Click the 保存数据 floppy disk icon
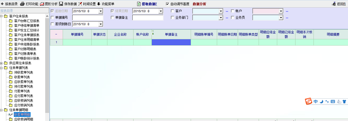 [x=61, y=4]
